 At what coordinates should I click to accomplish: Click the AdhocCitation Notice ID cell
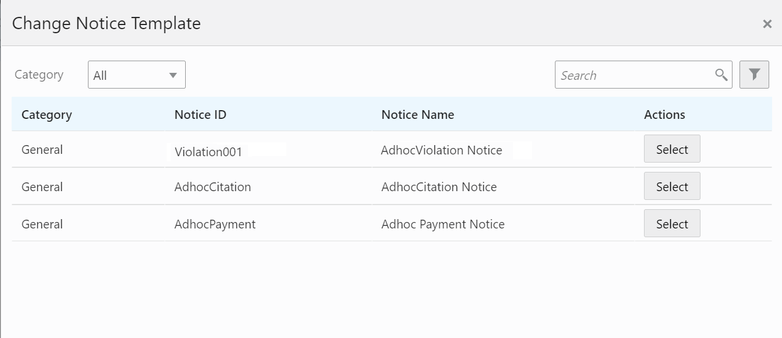(x=213, y=187)
